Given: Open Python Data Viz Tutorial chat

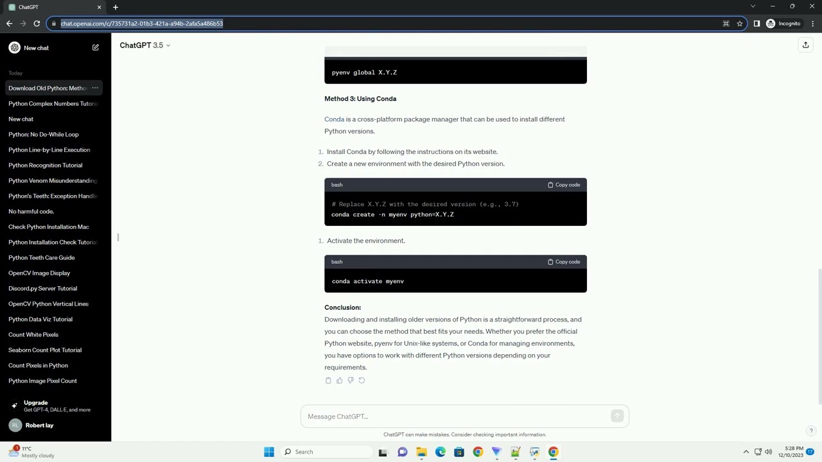Looking at the screenshot, I should 55,319.
